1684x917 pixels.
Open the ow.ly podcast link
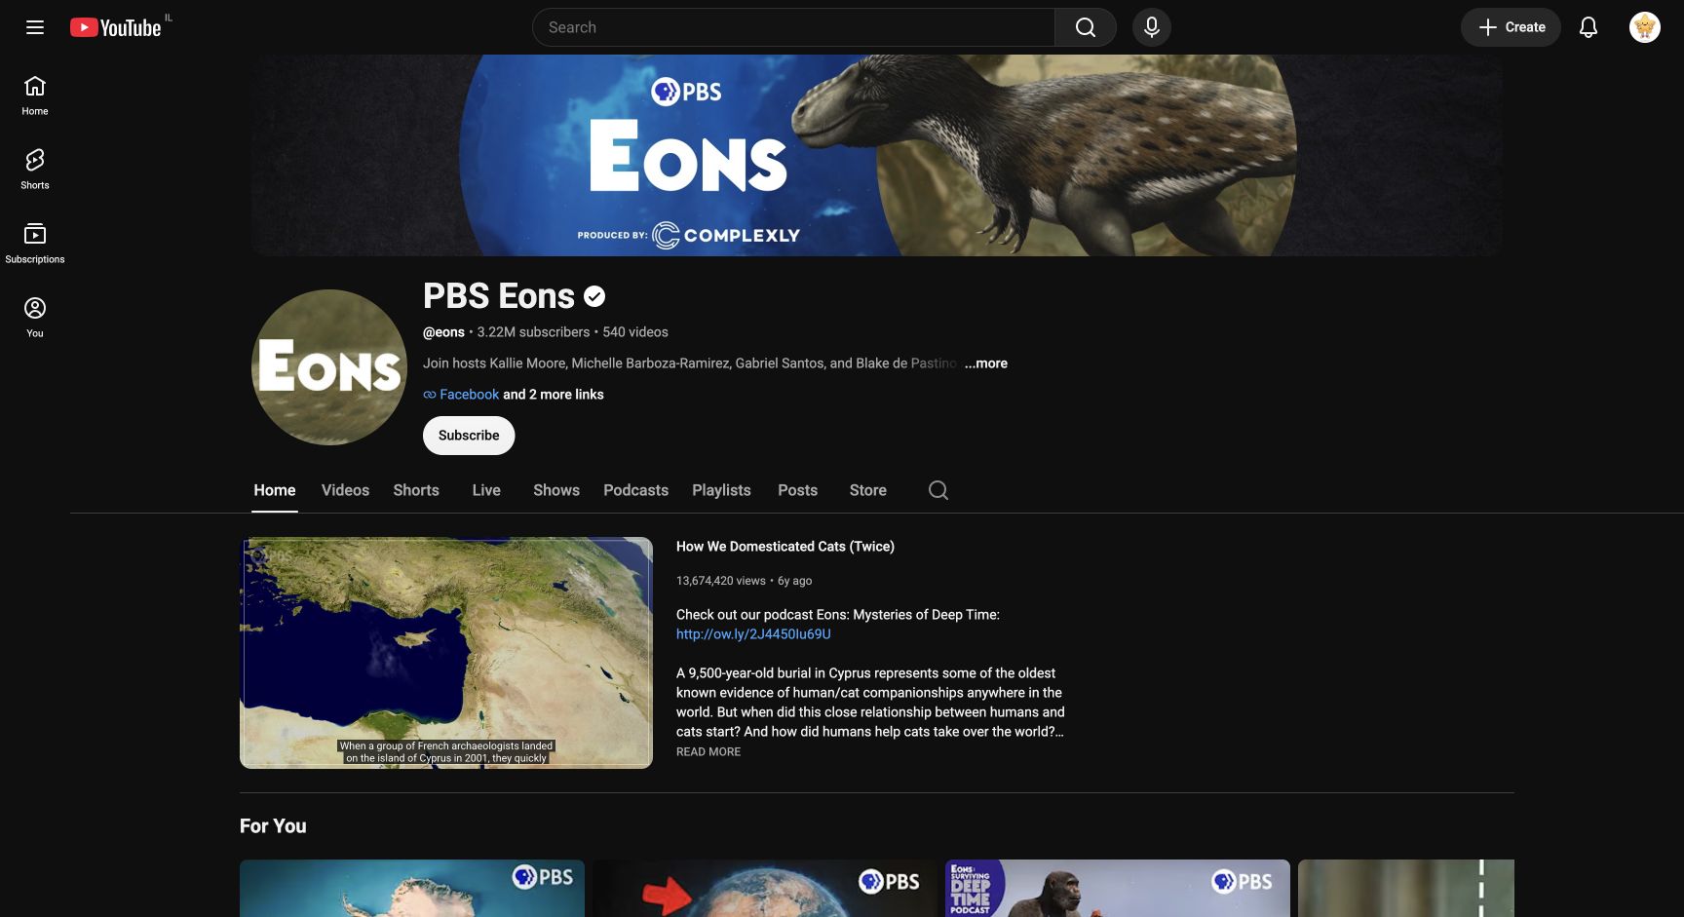coord(753,634)
